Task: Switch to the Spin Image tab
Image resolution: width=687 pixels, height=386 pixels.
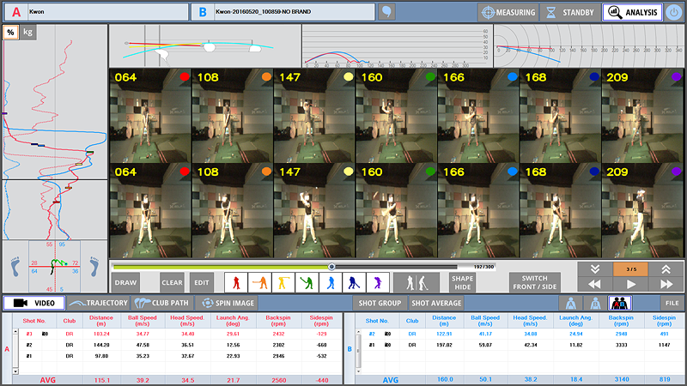Action: [225, 303]
